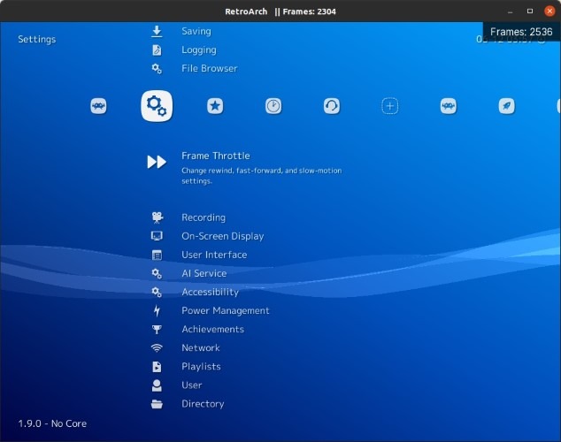Open the Playlists settings entry
This screenshot has height=442, width=561.
[x=201, y=366]
